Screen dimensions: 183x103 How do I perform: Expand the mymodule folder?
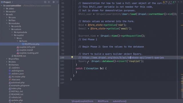click(x=12, y=32)
